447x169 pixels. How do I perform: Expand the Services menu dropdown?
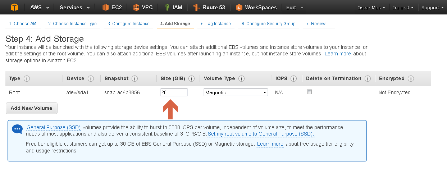74,7
